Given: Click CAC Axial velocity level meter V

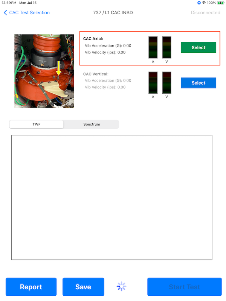Looking at the screenshot, I should pyautogui.click(x=166, y=47).
